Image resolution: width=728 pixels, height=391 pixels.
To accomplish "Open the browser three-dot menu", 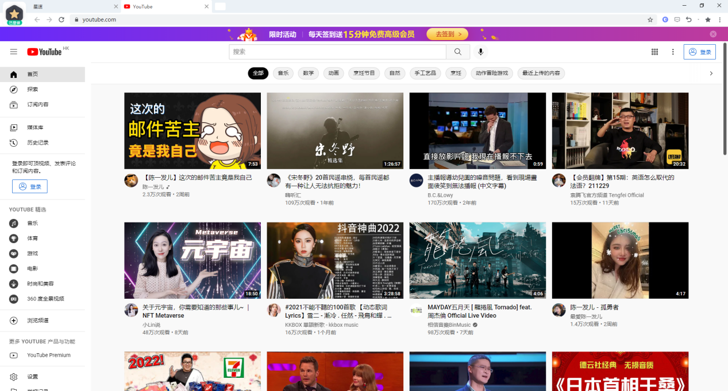I will click(720, 19).
